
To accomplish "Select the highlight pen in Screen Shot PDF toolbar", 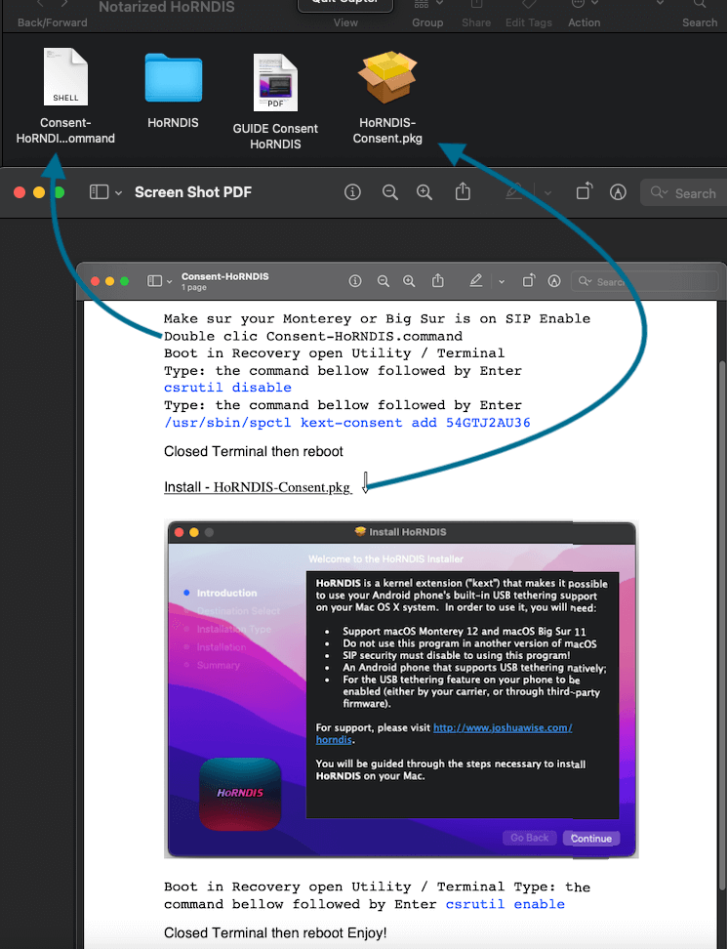I will coord(513,192).
